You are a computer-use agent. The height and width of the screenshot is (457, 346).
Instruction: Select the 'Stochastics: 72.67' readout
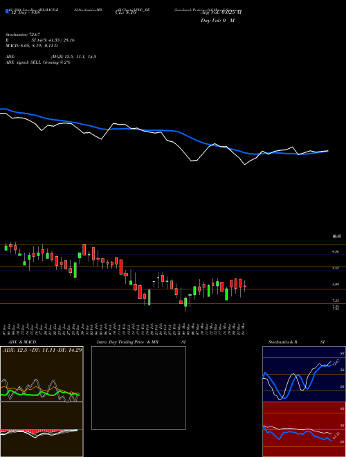[x=23, y=35]
